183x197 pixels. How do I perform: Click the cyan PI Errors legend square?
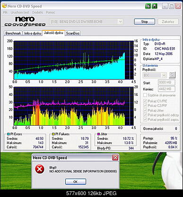9,134
